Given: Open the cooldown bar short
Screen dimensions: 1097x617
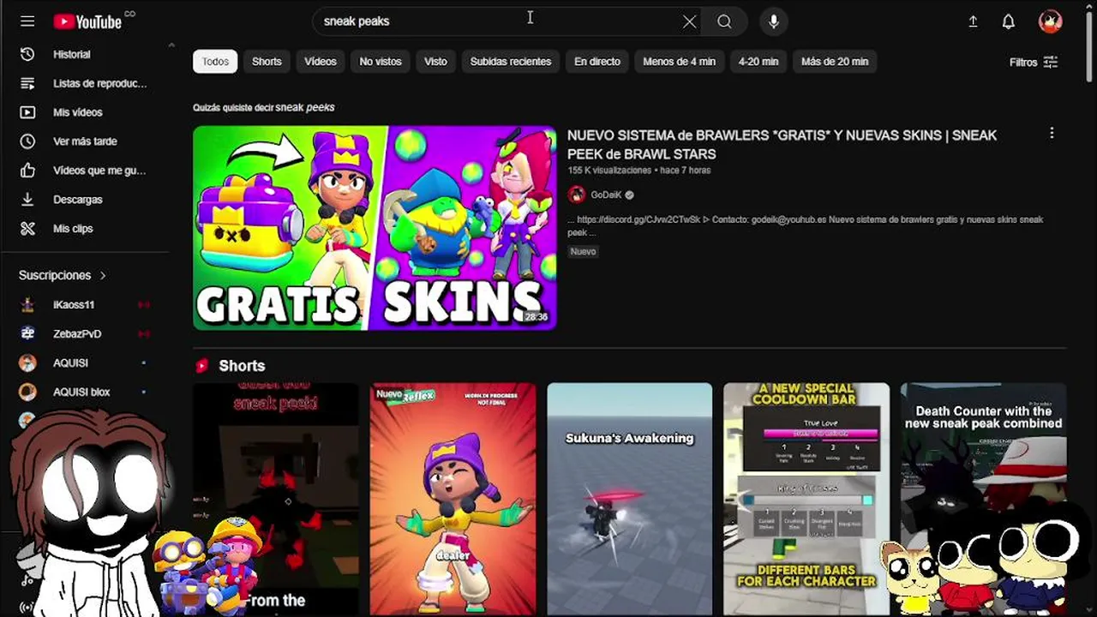Looking at the screenshot, I should point(806,499).
